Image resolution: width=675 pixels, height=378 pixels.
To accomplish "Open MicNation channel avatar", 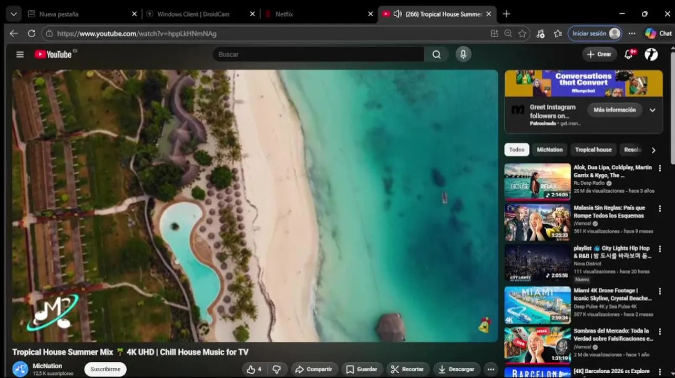I will click(x=21, y=369).
